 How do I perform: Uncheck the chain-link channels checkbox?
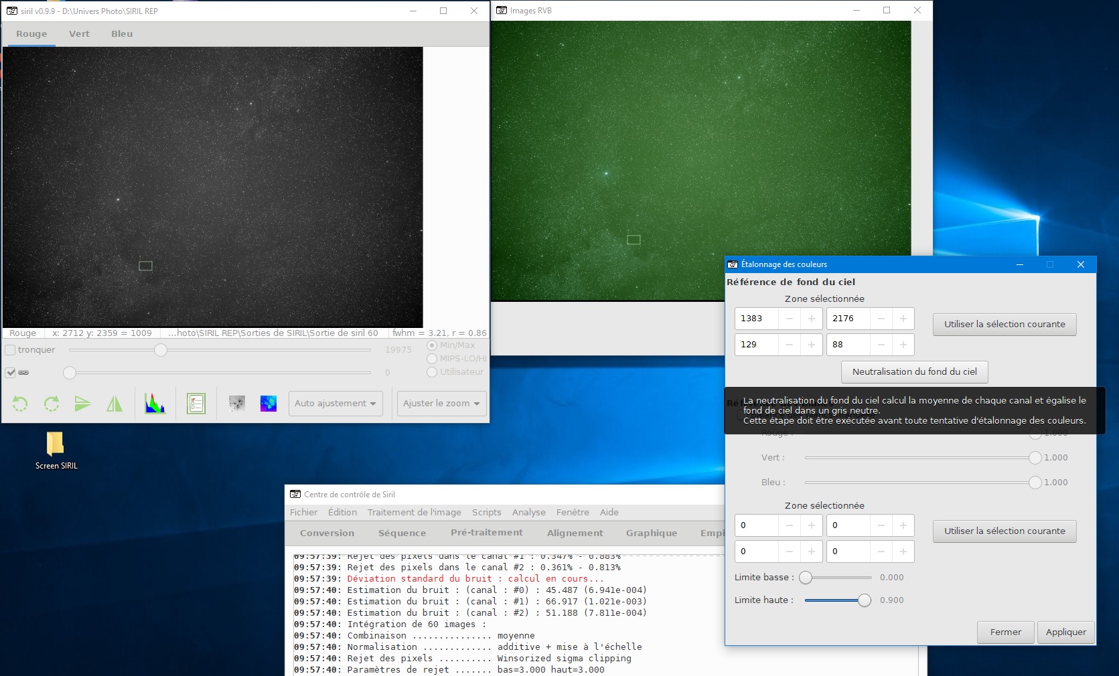tap(10, 373)
